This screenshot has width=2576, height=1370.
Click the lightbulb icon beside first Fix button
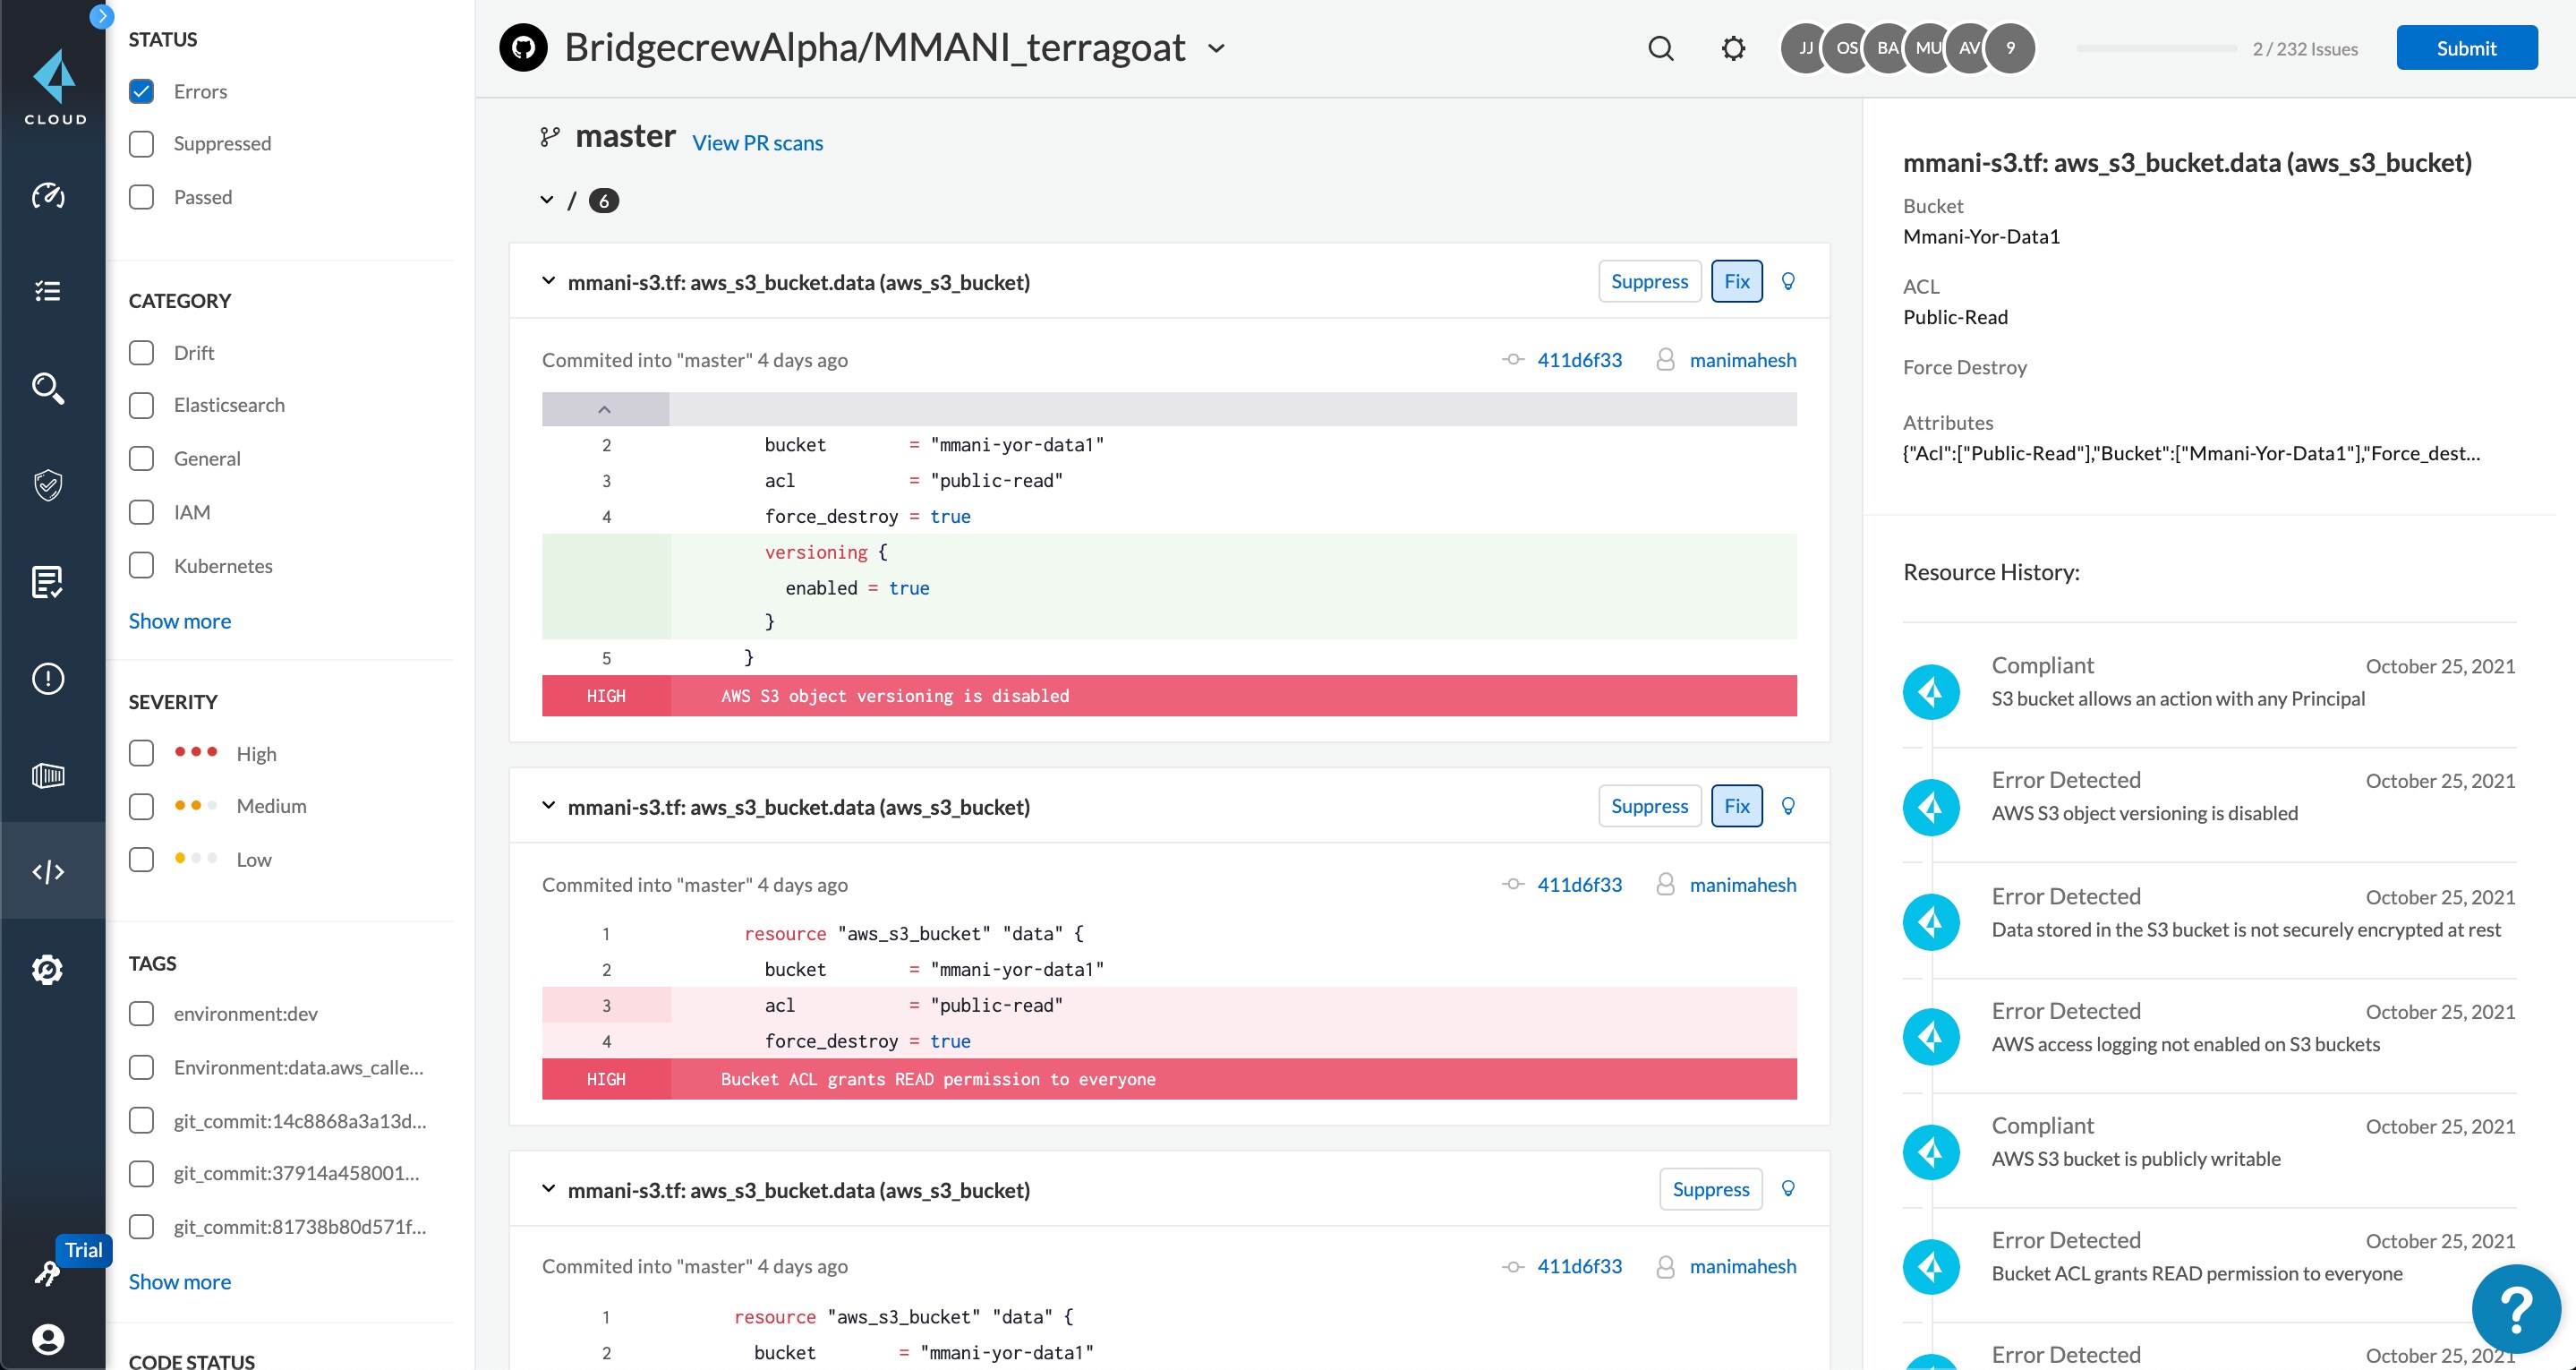1788,281
